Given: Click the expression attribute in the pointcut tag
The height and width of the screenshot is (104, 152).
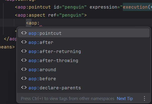Looking at the screenshot, I should click(x=103, y=7).
